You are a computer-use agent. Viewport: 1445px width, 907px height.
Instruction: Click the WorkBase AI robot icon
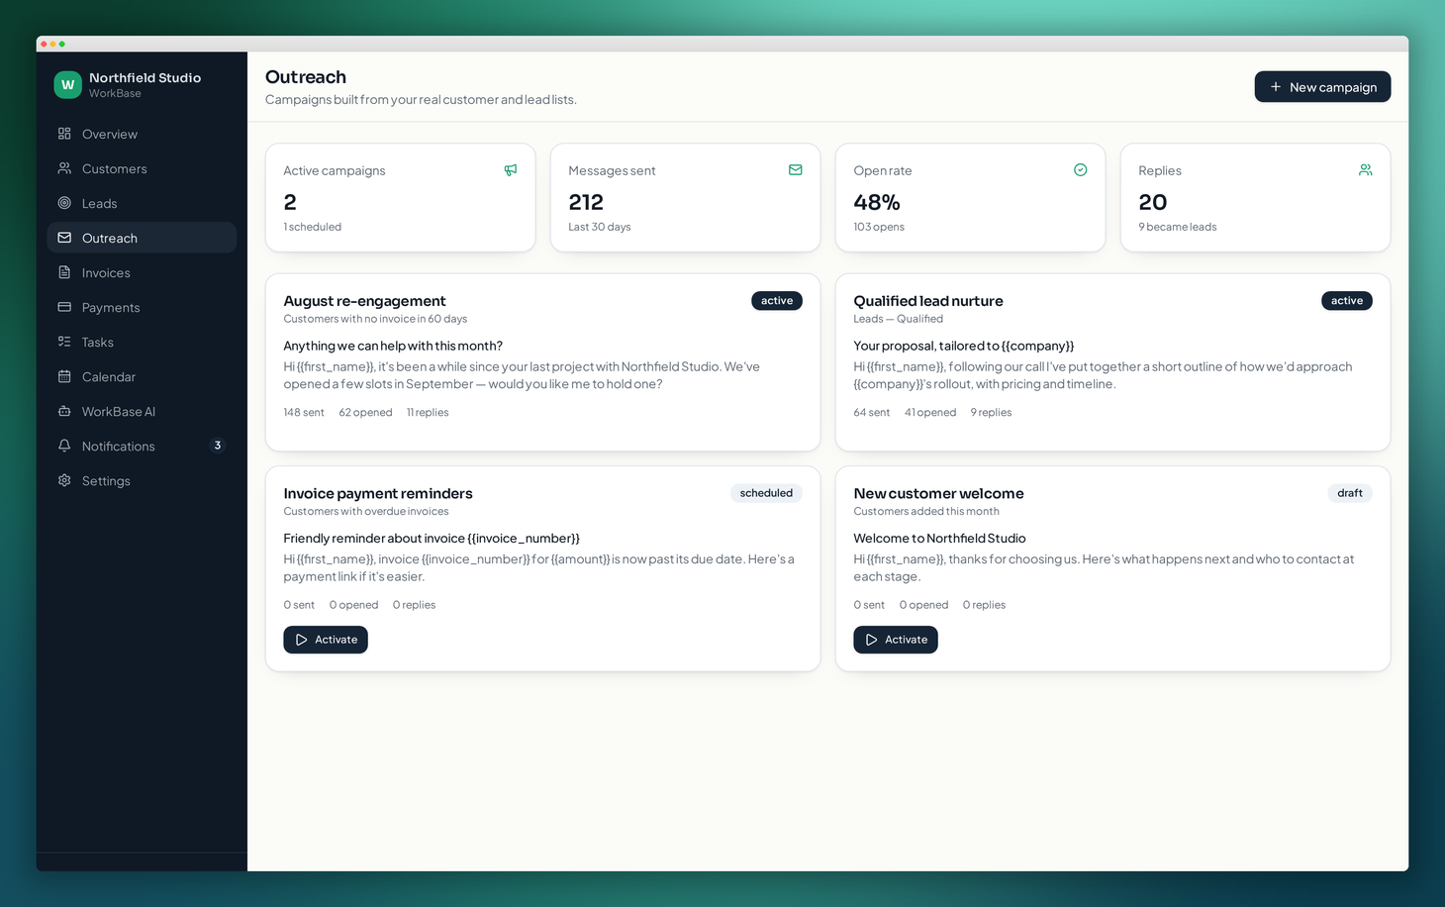click(x=64, y=411)
